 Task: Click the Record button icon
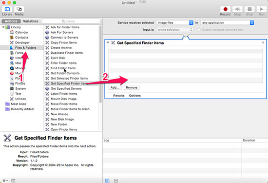click(x=225, y=9)
